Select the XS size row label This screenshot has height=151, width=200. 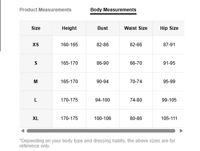(36, 45)
